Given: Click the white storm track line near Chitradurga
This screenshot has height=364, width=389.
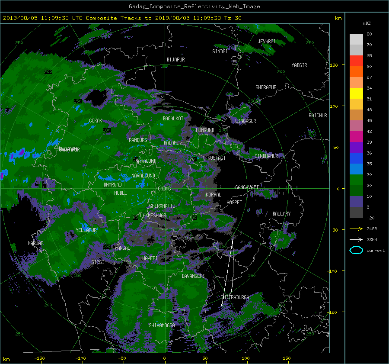Looking at the screenshot, I should pos(227,273).
